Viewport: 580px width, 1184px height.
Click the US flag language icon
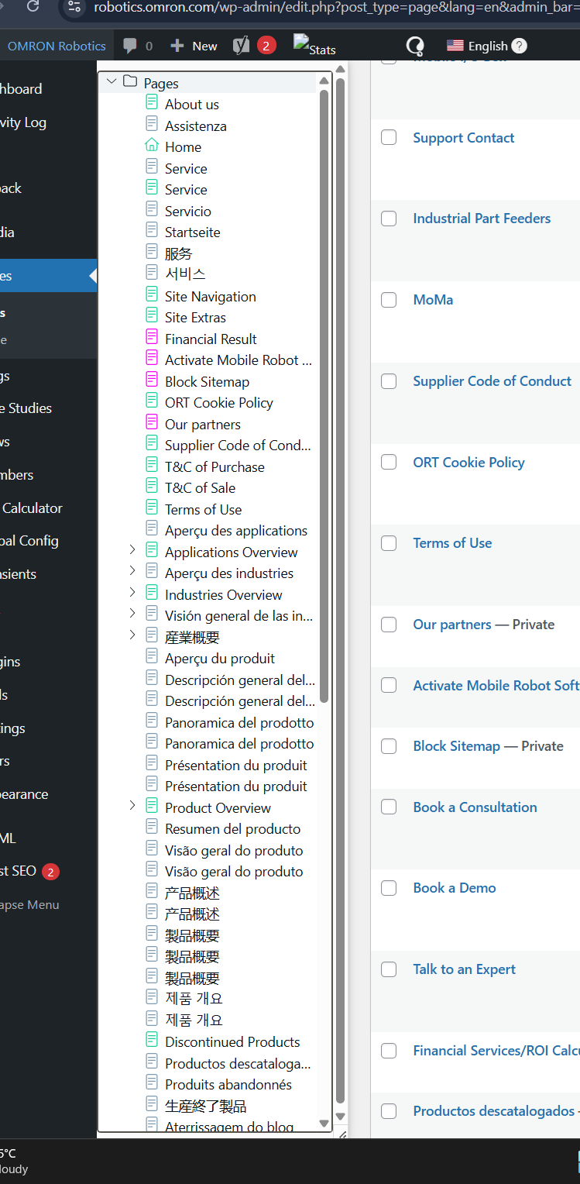point(455,46)
